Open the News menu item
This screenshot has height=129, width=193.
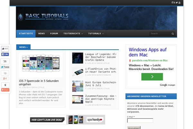coord(41,34)
